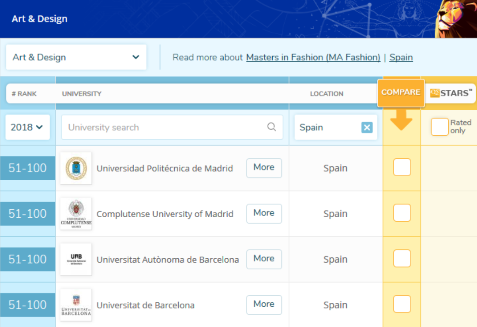The width and height of the screenshot is (477, 327).
Task: Check compare box for Complutense University of Madrid
Action: pos(402,213)
